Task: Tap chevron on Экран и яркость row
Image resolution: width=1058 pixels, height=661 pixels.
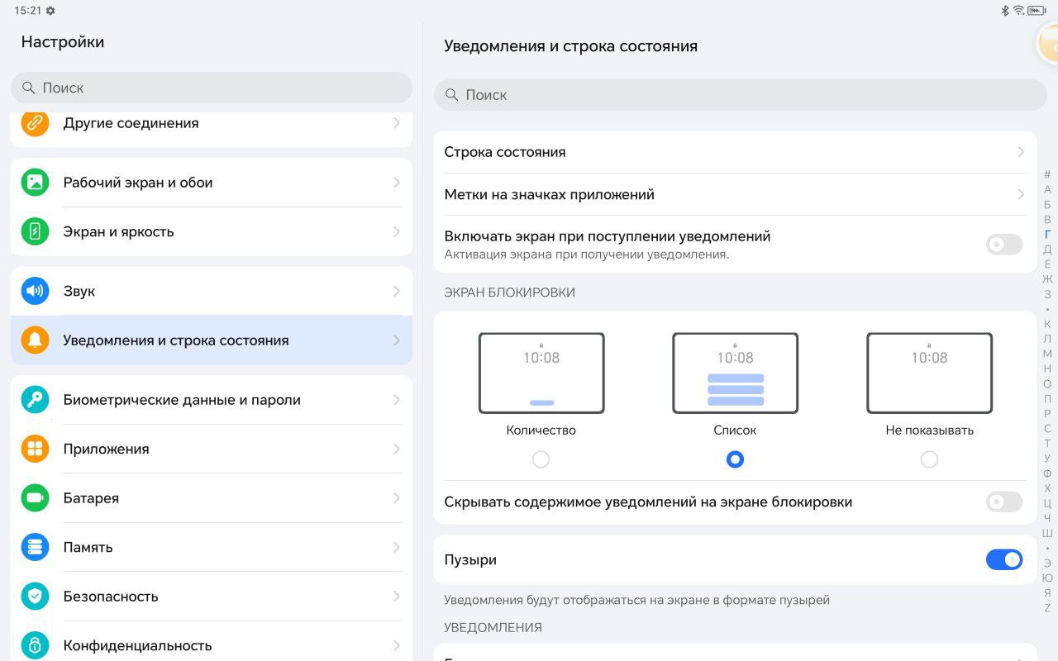Action: [x=397, y=231]
